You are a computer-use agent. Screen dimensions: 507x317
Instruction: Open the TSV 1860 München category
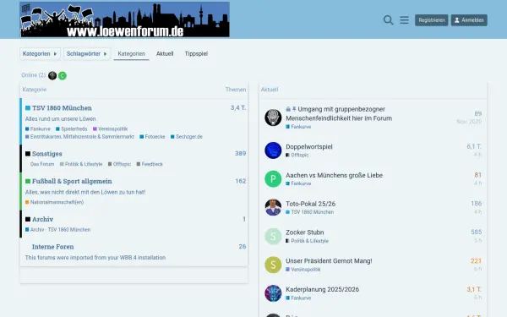tap(62, 108)
